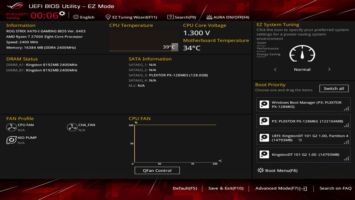355x200 pixels.
Task: Click disk icon of Windows Boot Manager entry
Action: pyautogui.click(x=264, y=105)
